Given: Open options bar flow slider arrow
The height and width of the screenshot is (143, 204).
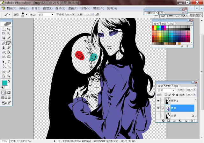Looking at the screenshot, I should click(92, 15).
